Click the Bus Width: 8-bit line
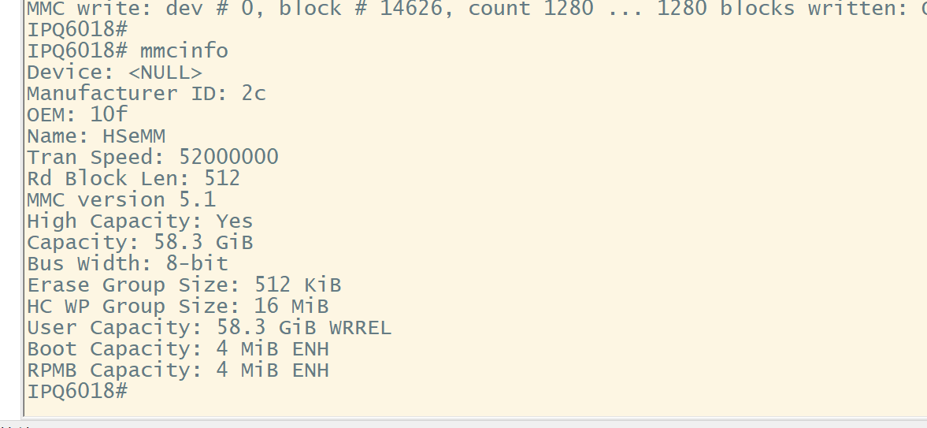This screenshot has width=927, height=428. [x=128, y=263]
